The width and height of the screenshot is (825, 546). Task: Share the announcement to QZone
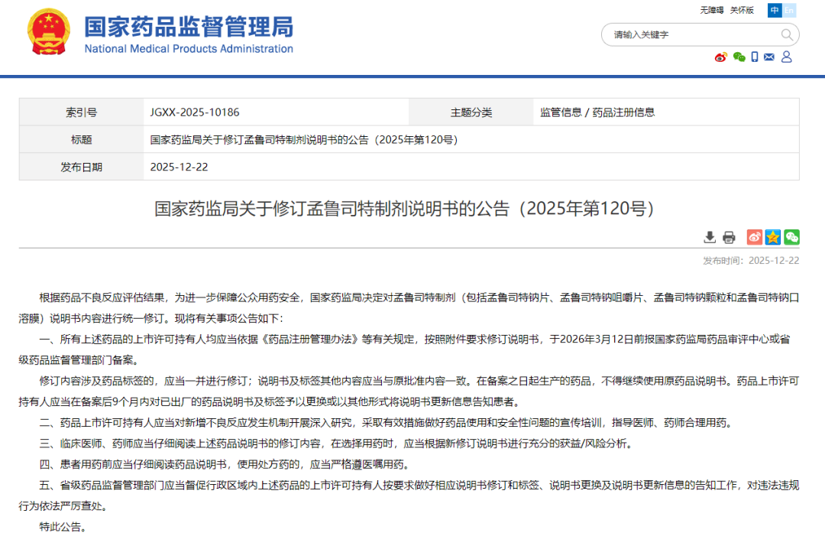coord(772,237)
